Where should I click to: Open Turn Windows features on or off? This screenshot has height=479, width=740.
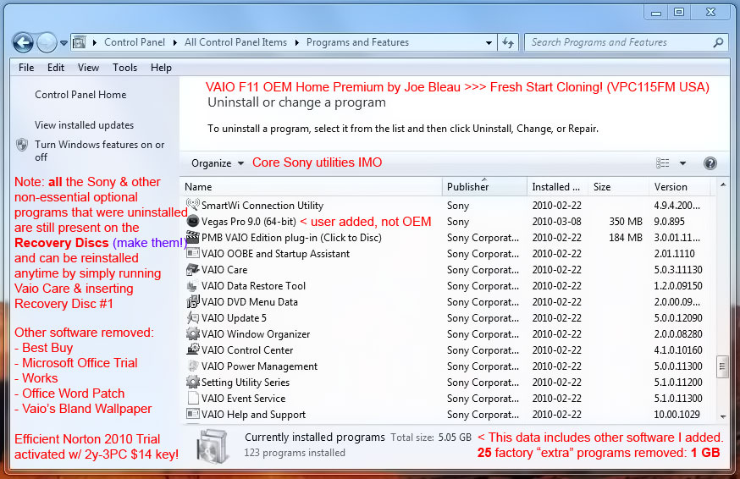[99, 151]
